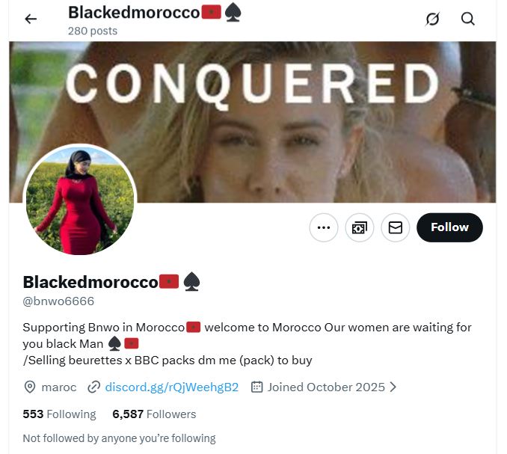507x454 pixels.
Task: Open the Grok slashed-circle icon
Action: (432, 19)
